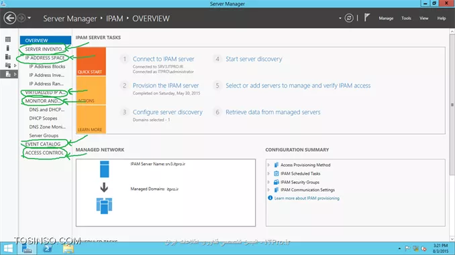Open the Help menu
455x255 pixels.
coord(442,18)
